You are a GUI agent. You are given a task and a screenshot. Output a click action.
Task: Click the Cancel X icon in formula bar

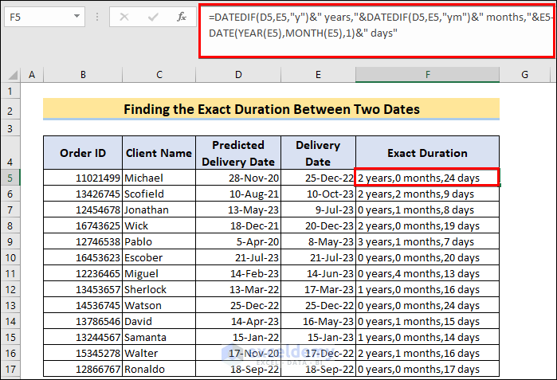126,15
